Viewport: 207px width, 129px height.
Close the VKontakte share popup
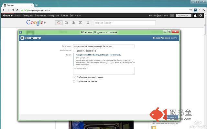coord(175,32)
